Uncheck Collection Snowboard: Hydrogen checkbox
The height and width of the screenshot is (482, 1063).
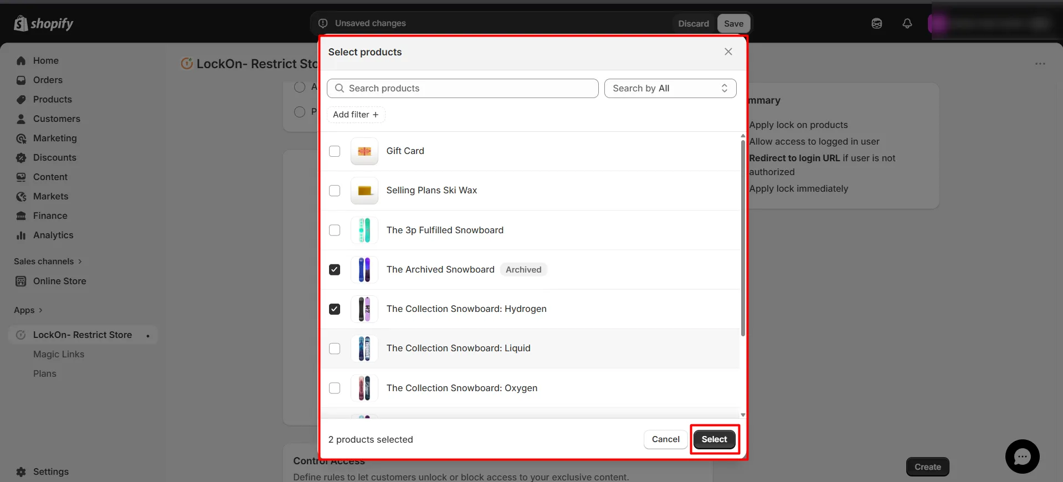(335, 309)
